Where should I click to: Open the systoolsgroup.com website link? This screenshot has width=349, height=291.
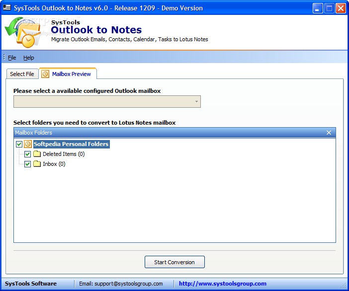tap(223, 284)
